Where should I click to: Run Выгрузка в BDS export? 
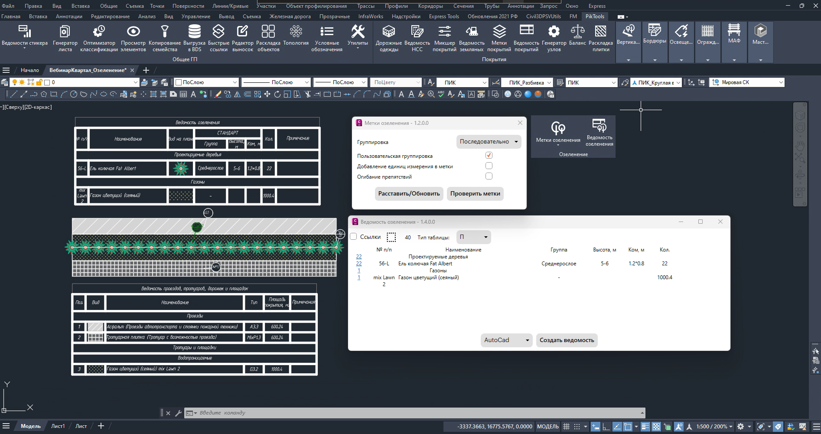194,38
